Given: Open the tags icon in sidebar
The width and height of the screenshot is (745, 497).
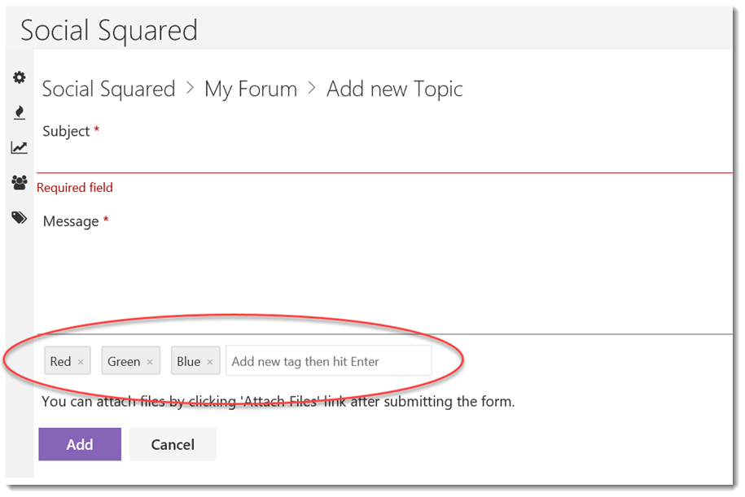Looking at the screenshot, I should click(19, 218).
